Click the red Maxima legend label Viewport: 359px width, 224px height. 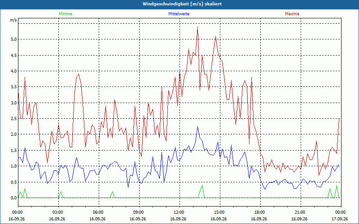(x=292, y=14)
